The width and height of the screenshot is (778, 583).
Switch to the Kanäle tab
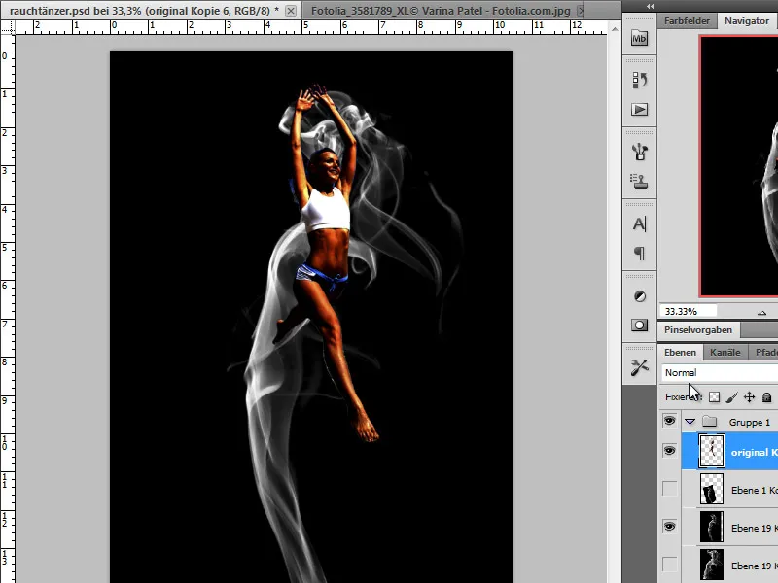tap(725, 352)
